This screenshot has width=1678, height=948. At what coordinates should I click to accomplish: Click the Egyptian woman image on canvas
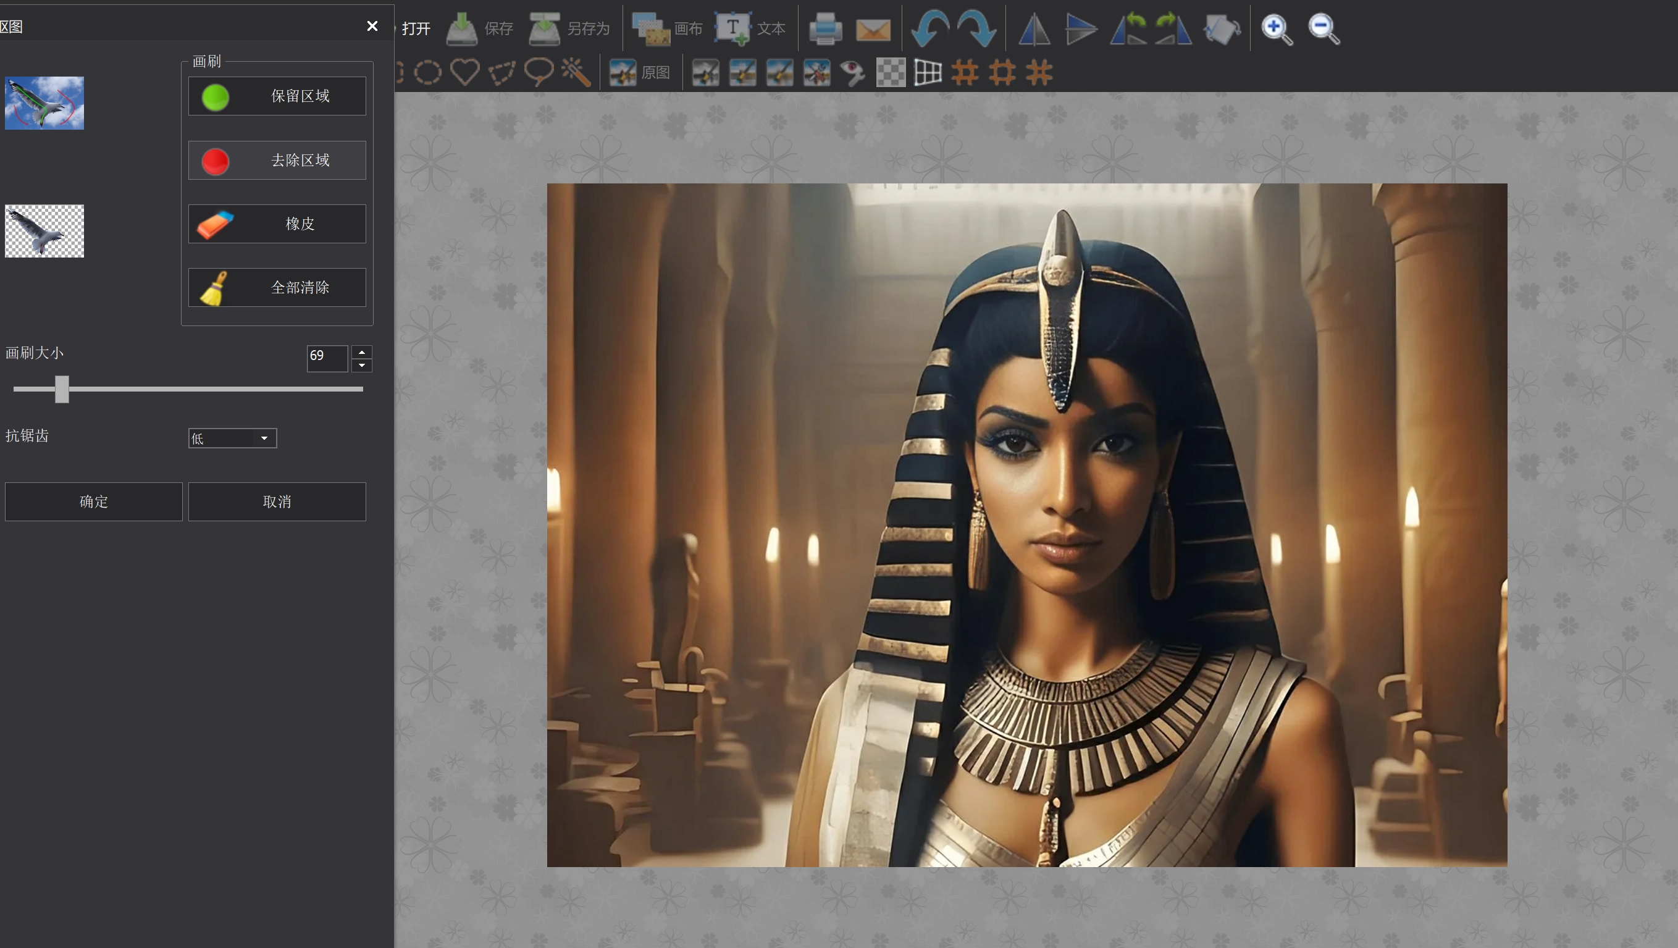1026,525
